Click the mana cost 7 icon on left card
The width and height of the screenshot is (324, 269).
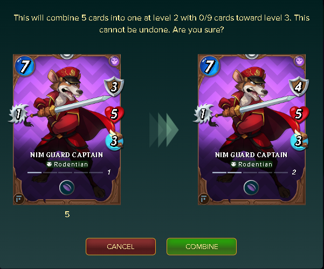(25, 66)
